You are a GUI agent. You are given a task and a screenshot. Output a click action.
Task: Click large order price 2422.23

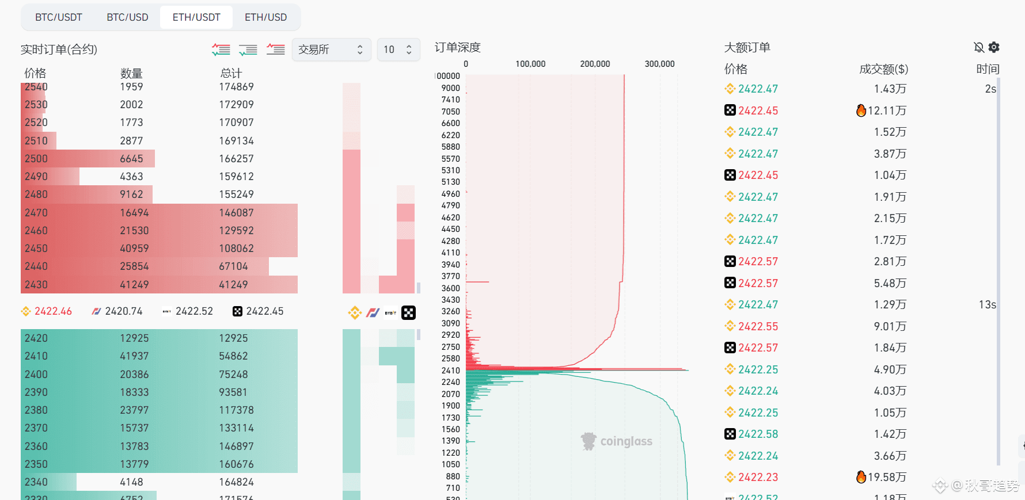[x=758, y=477]
